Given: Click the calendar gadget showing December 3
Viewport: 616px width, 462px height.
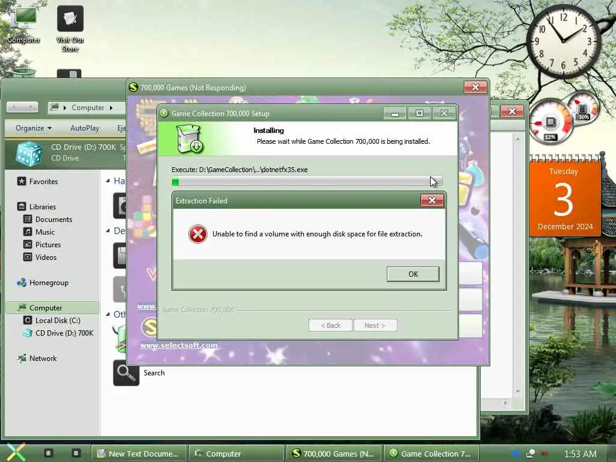Looking at the screenshot, I should click(x=565, y=197).
